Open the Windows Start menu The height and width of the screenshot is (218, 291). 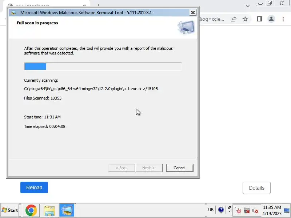click(x=10, y=210)
